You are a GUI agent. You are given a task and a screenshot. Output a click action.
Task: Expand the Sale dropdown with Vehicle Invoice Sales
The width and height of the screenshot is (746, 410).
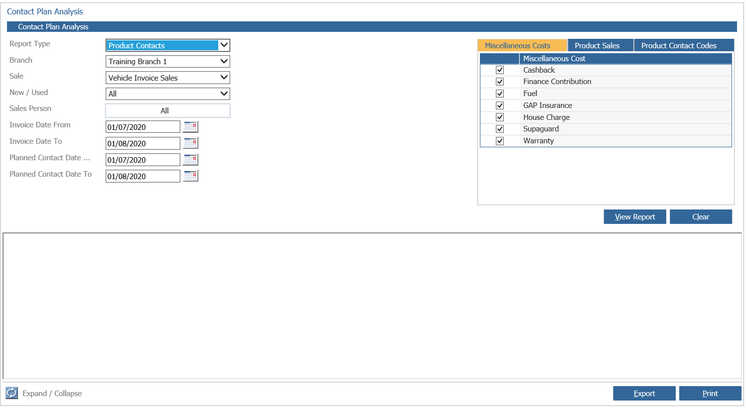168,78
